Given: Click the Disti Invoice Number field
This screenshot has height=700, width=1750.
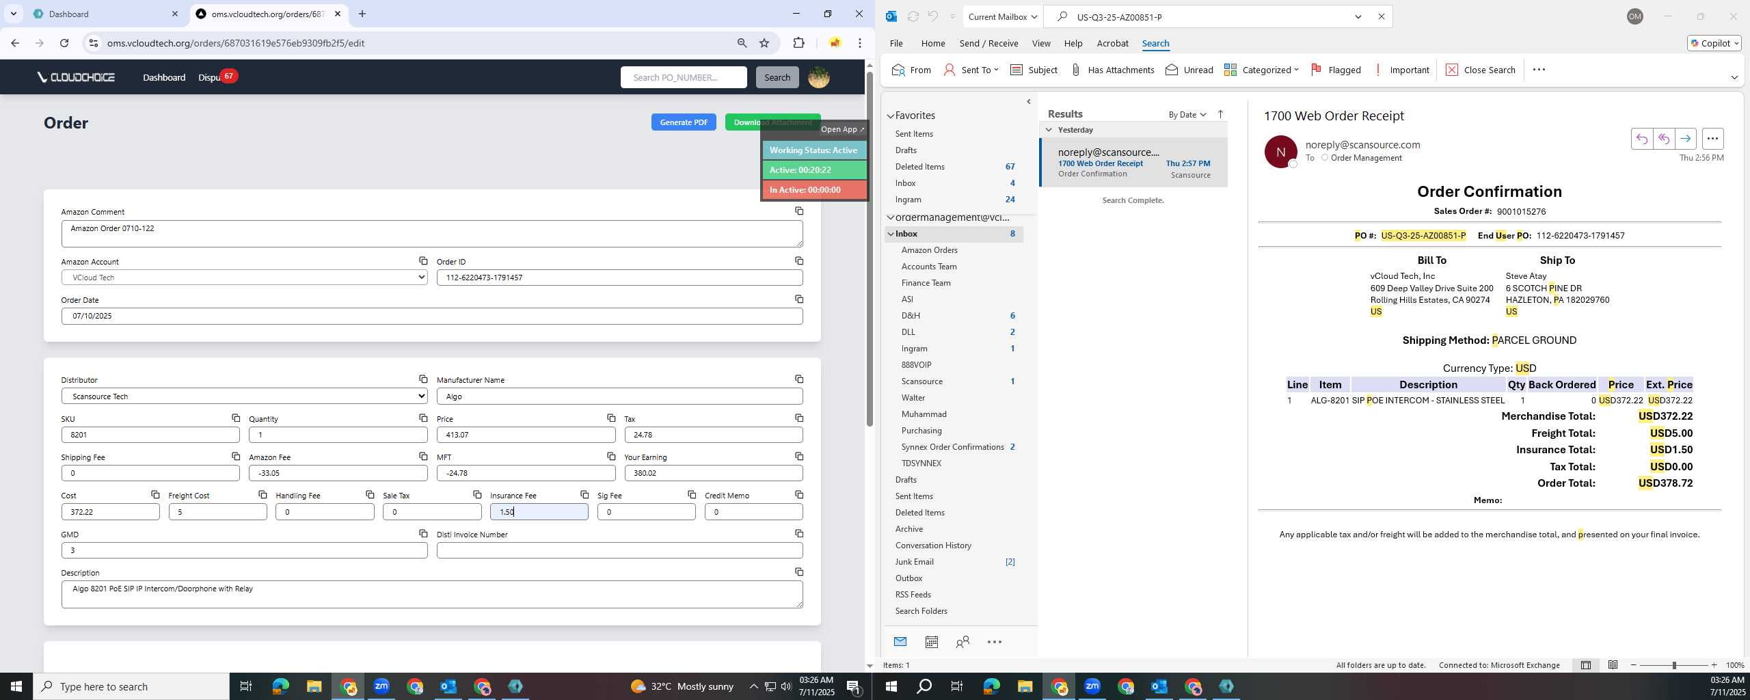Looking at the screenshot, I should point(619,550).
